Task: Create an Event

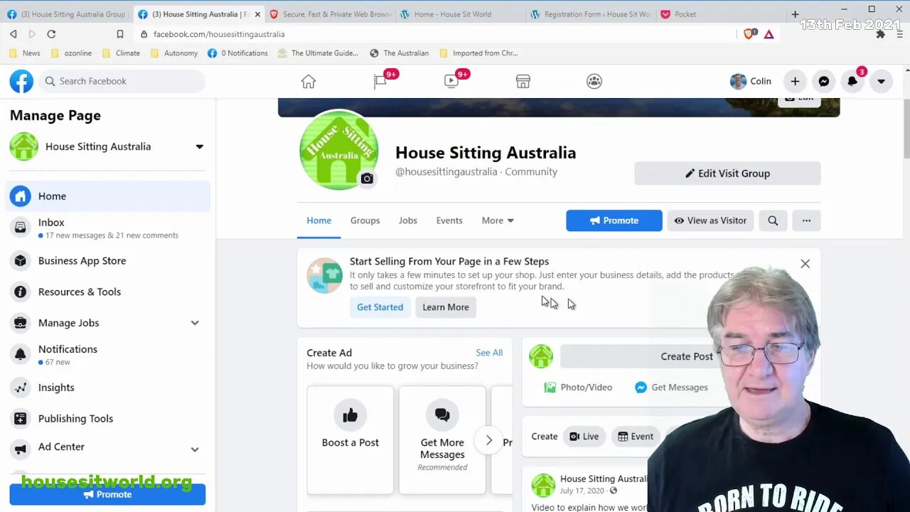Action: [x=636, y=437]
